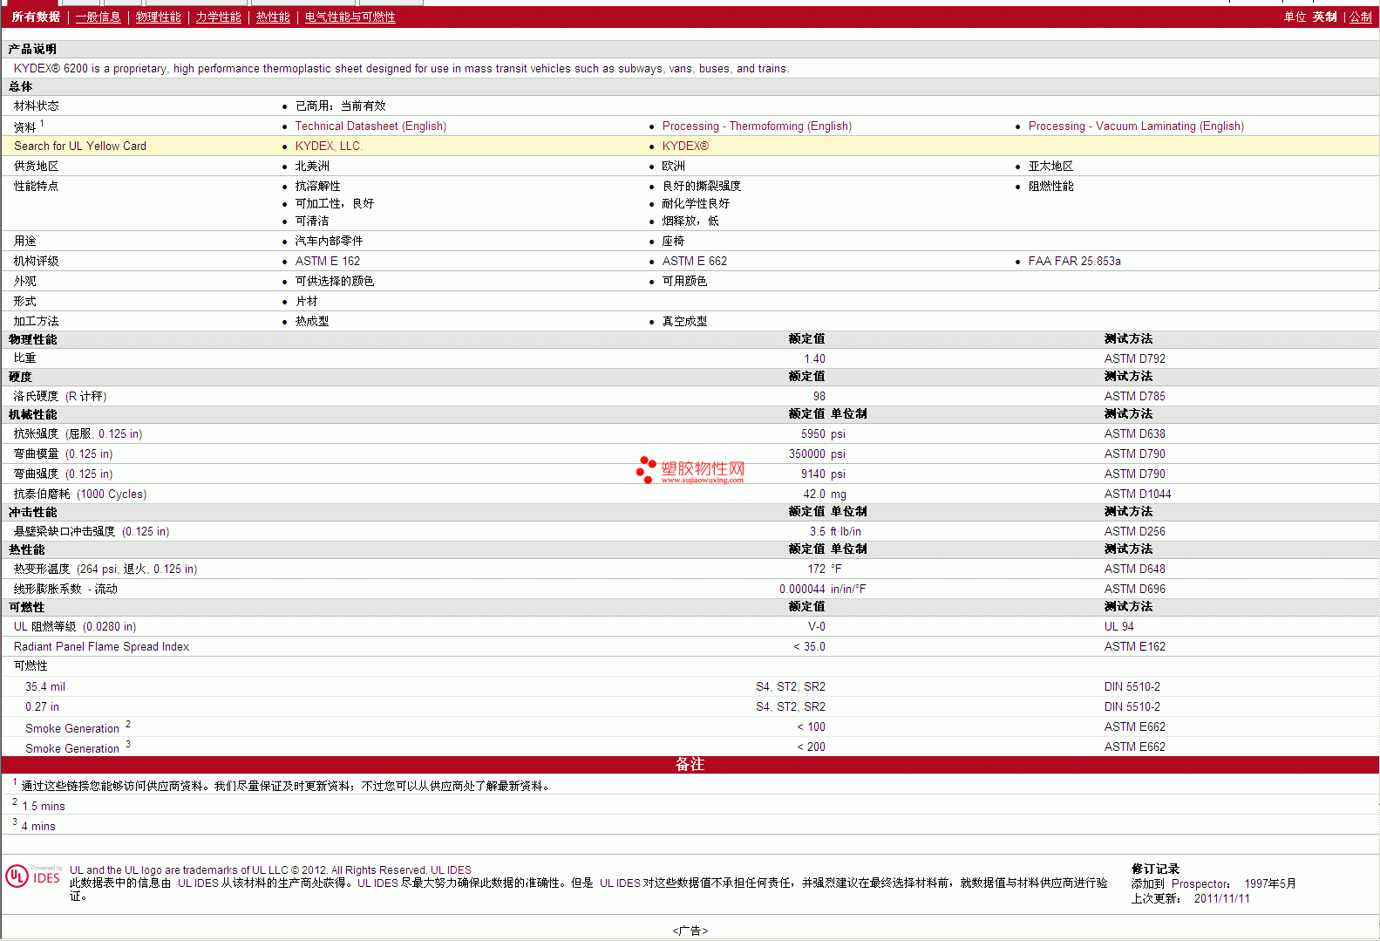
Task: Select the 2011/11/11 last updated date
Action: point(1221,899)
